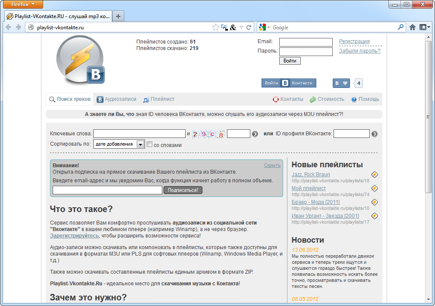Click the address bar URL field
Image resolution: width=435 pixels, height=306 pixels.
click(x=122, y=28)
